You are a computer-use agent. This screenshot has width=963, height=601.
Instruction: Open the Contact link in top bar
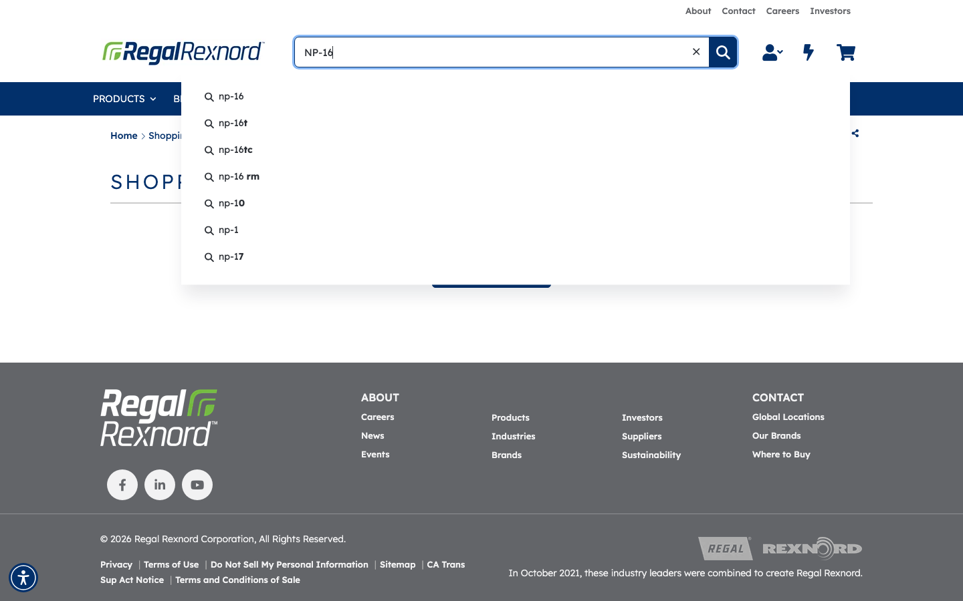point(738,11)
